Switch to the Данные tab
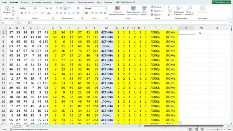 [70, 3]
